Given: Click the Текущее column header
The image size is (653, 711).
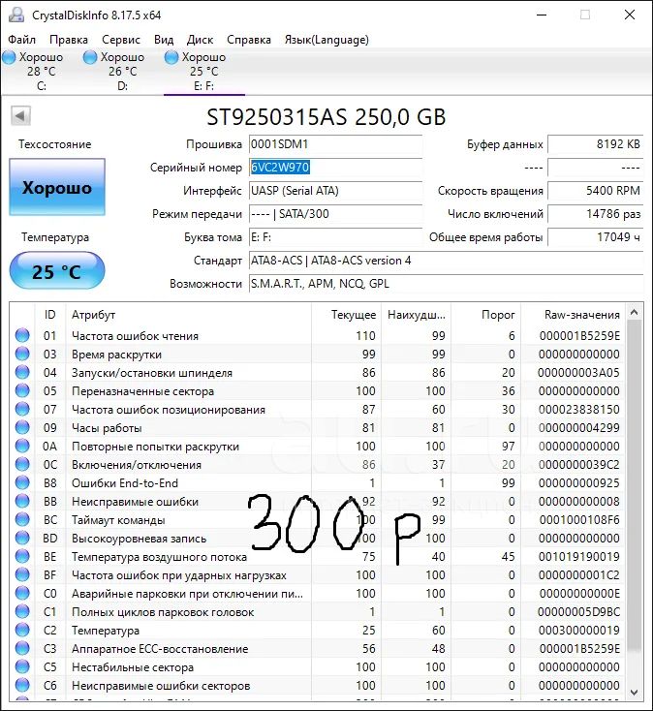Looking at the screenshot, I should coord(347,315).
